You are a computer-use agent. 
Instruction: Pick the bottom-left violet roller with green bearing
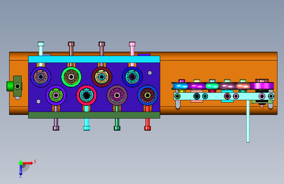[56, 95]
